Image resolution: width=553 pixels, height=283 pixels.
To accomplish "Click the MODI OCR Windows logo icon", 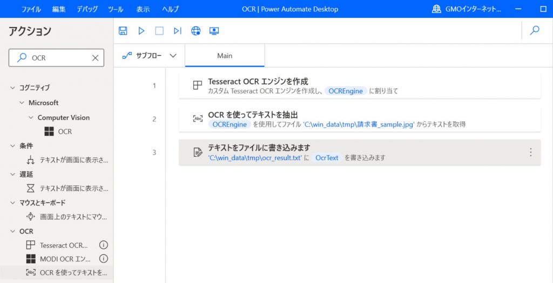I will (x=31, y=259).
